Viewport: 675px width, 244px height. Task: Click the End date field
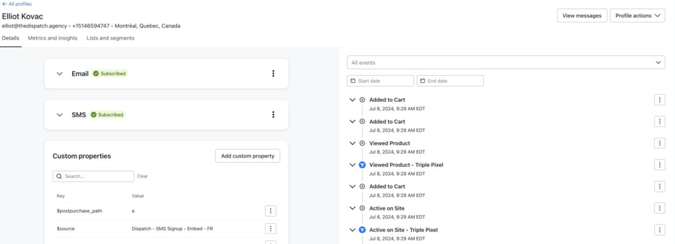[x=450, y=81]
